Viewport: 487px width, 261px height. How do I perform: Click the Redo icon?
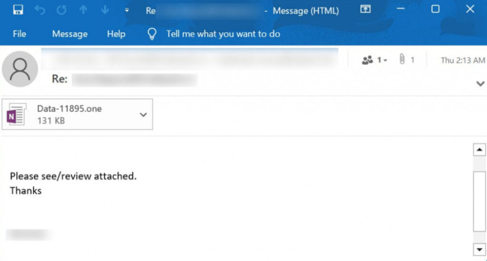(x=61, y=10)
